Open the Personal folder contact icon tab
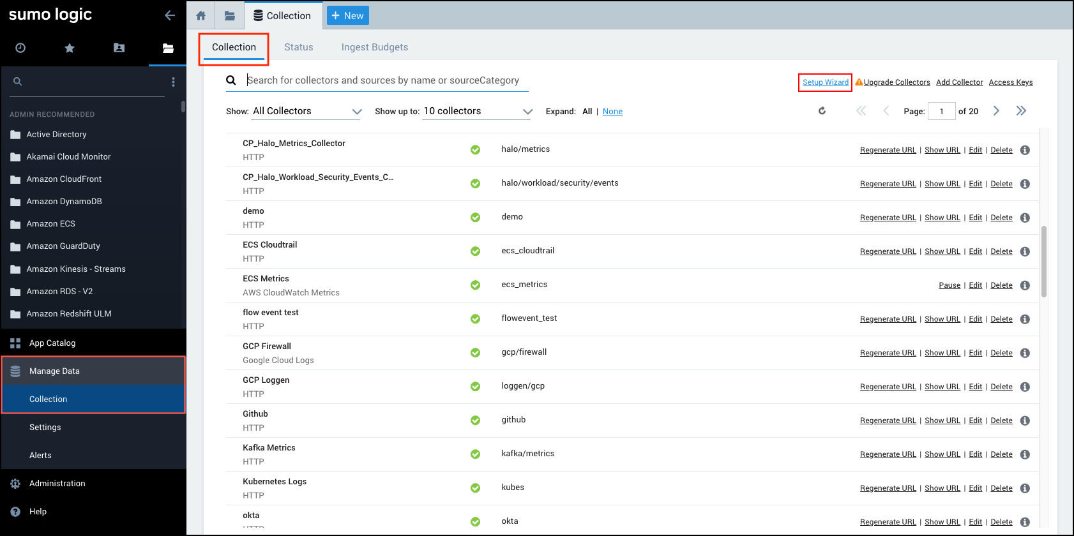Image resolution: width=1074 pixels, height=536 pixels. [119, 48]
